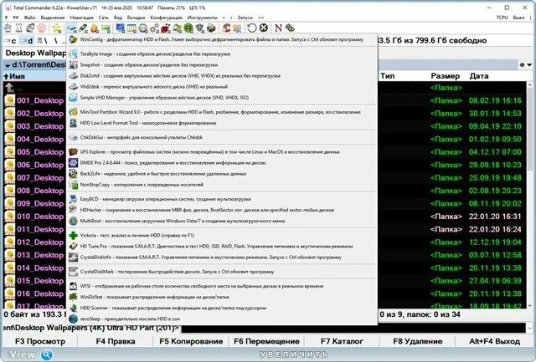Click the Snapshot disk imaging icon
536x362 pixels.
pos(73,65)
